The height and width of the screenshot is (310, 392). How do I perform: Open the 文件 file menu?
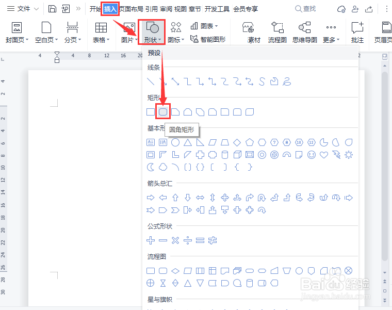click(x=23, y=9)
